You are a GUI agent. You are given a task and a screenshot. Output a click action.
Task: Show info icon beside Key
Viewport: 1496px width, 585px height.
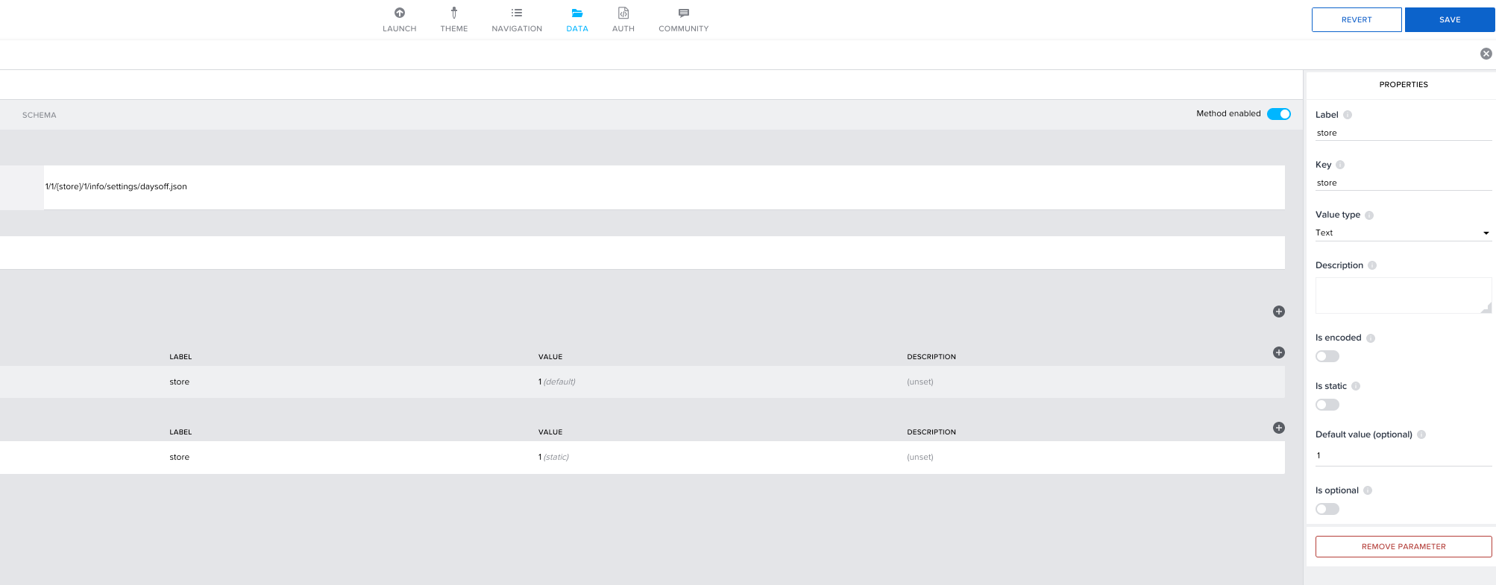1340,165
